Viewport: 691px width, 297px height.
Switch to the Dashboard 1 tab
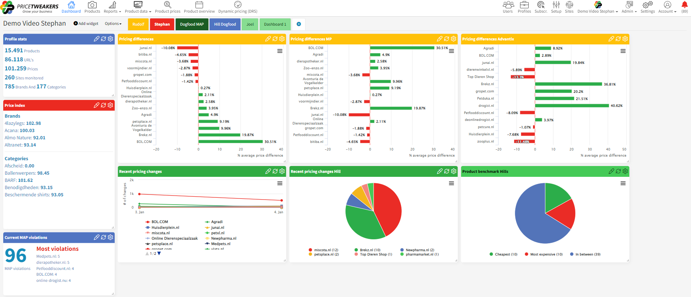275,24
